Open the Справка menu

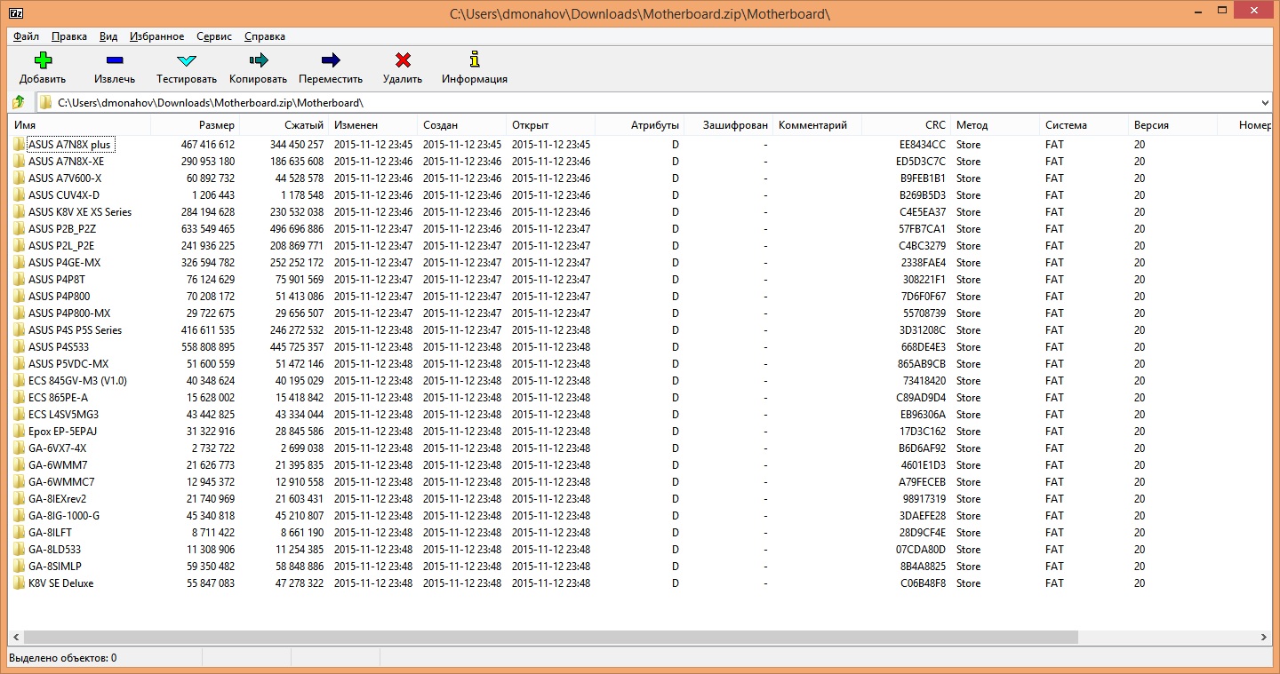point(264,36)
